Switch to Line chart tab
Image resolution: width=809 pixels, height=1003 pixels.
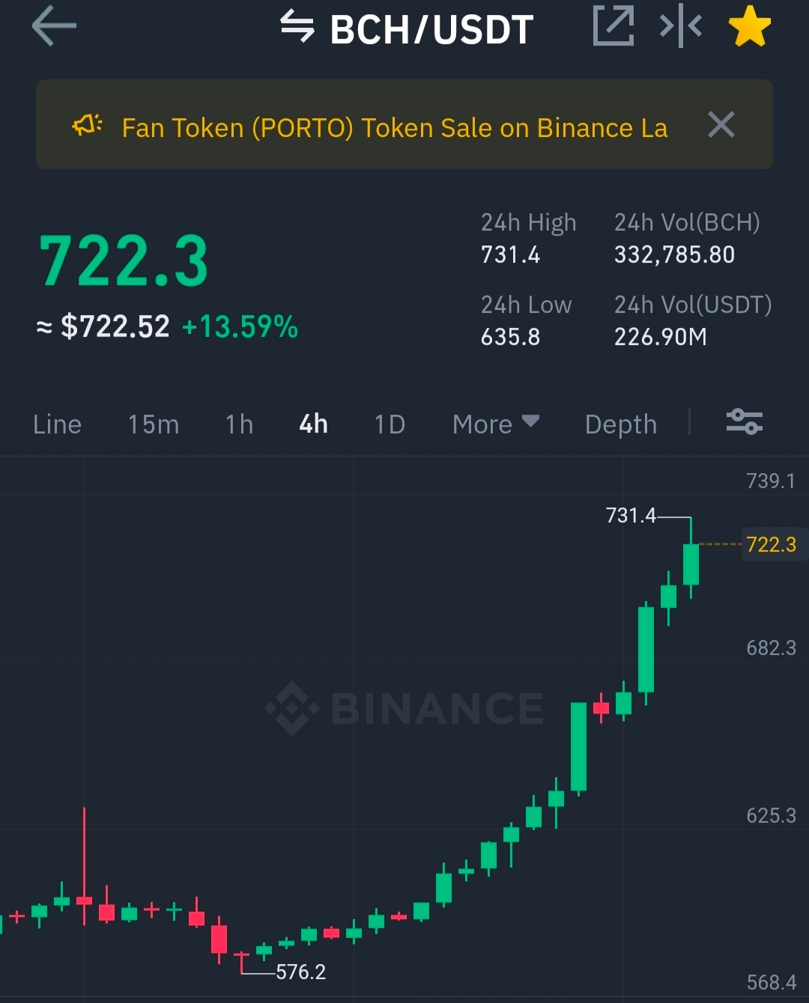57,424
